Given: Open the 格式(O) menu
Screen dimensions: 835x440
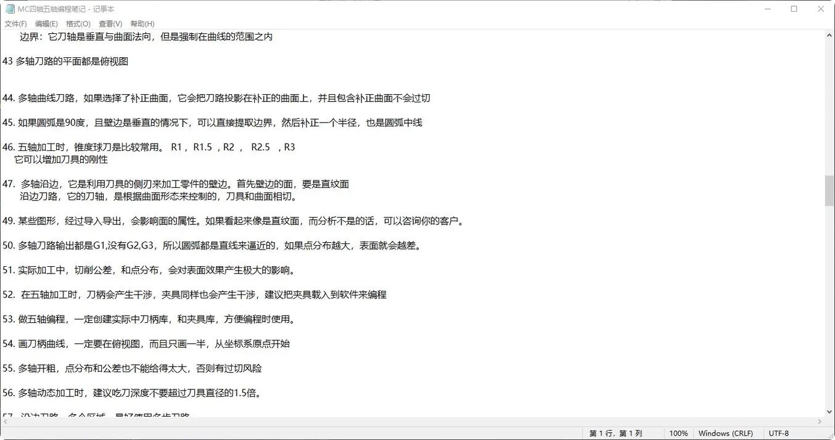Looking at the screenshot, I should 78,23.
